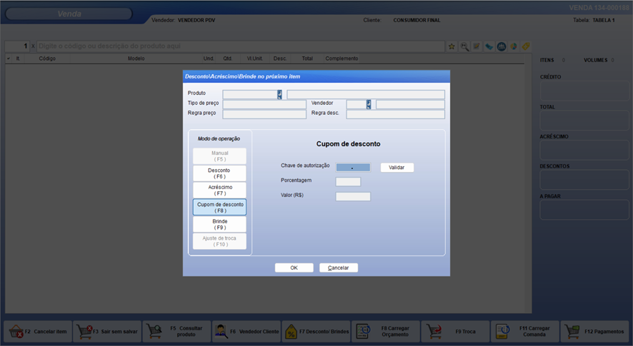
Task: Choose Brinde (F9) operation mode
Action: pos(219,225)
